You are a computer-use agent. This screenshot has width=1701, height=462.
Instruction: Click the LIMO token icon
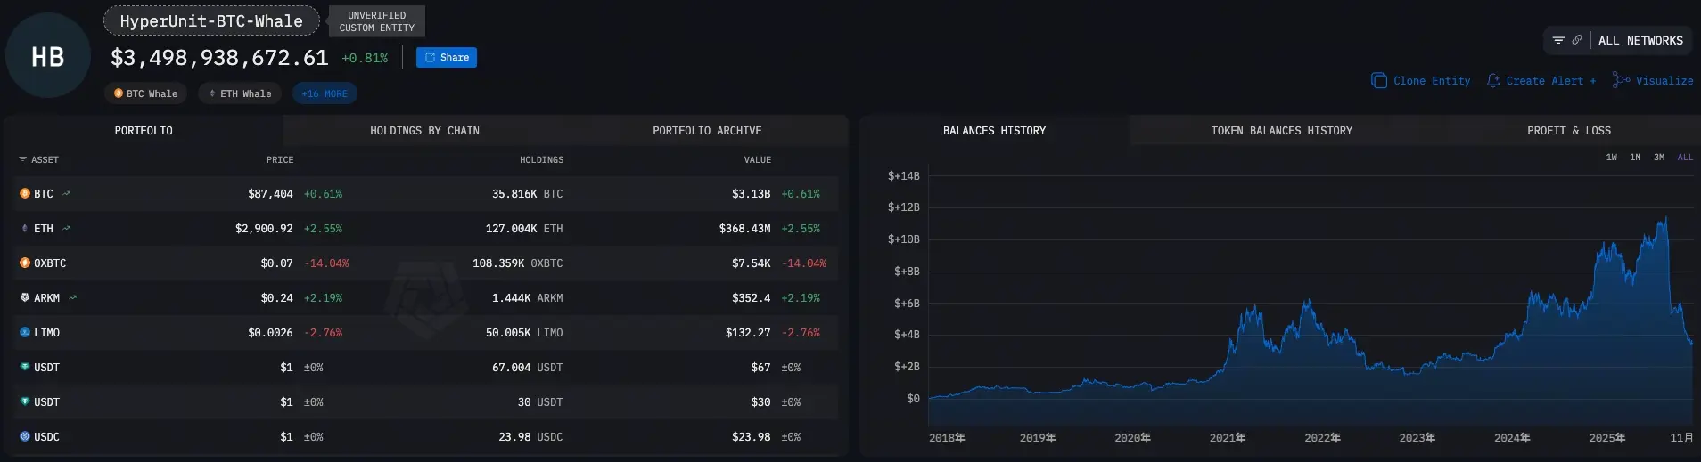coord(25,332)
